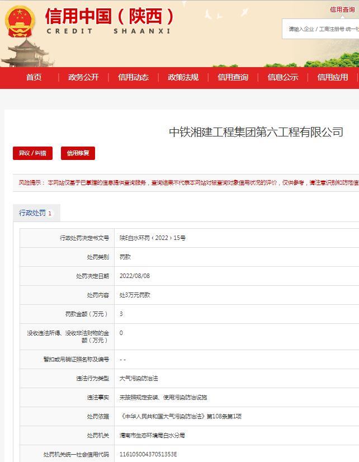Image resolution: width=359 pixels, height=462 pixels.
Task: Go to 信用动态 in navigation bar
Action: [x=134, y=77]
